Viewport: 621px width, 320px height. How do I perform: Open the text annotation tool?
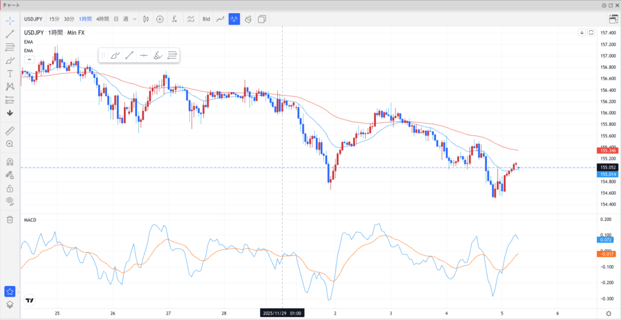tap(10, 73)
